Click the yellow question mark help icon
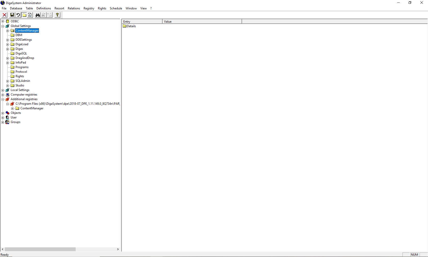 (x=57, y=15)
